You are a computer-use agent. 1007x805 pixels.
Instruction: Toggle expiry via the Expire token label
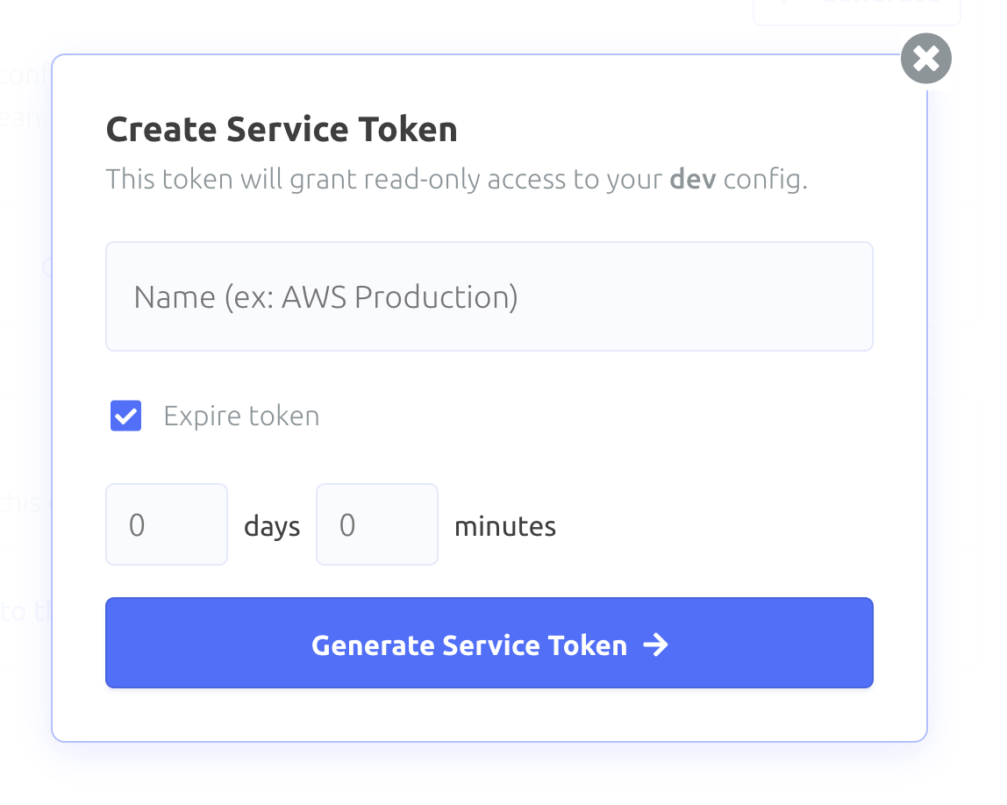click(x=241, y=416)
